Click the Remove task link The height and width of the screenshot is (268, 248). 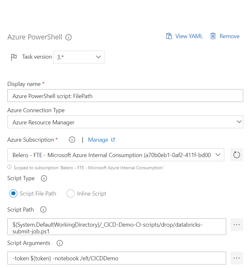pos(229,36)
